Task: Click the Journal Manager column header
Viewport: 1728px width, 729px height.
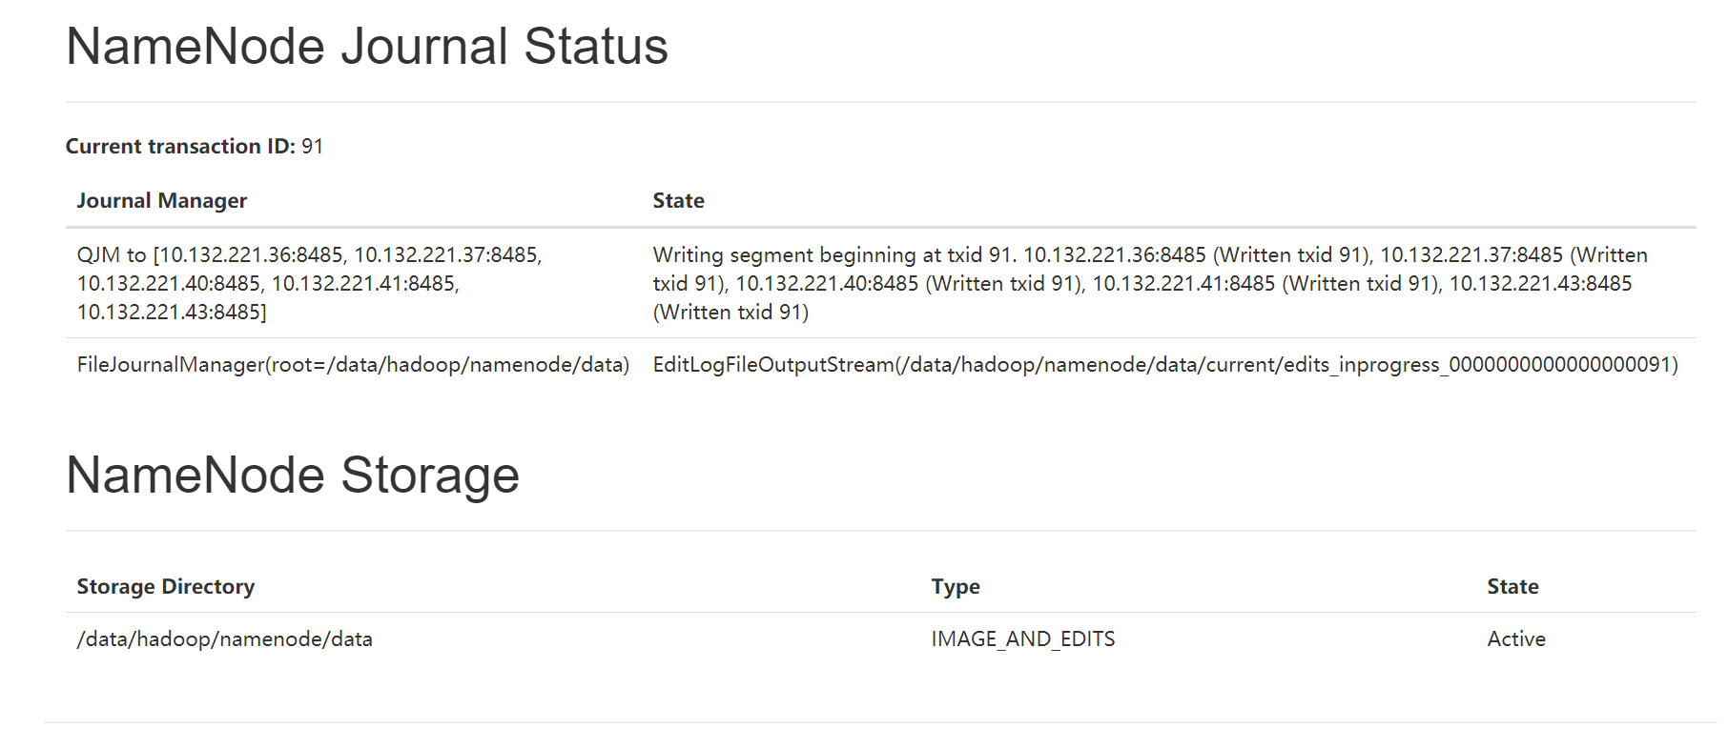Action: (x=161, y=201)
